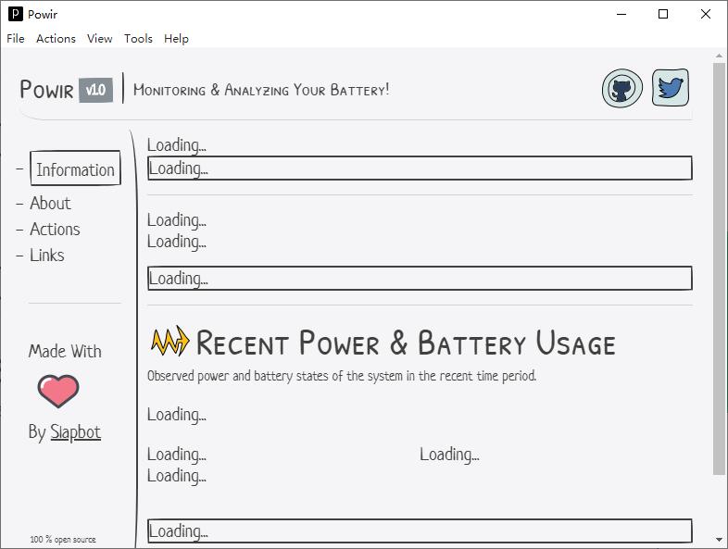Open the Twitter bird icon link
The image size is (728, 549).
tap(671, 87)
